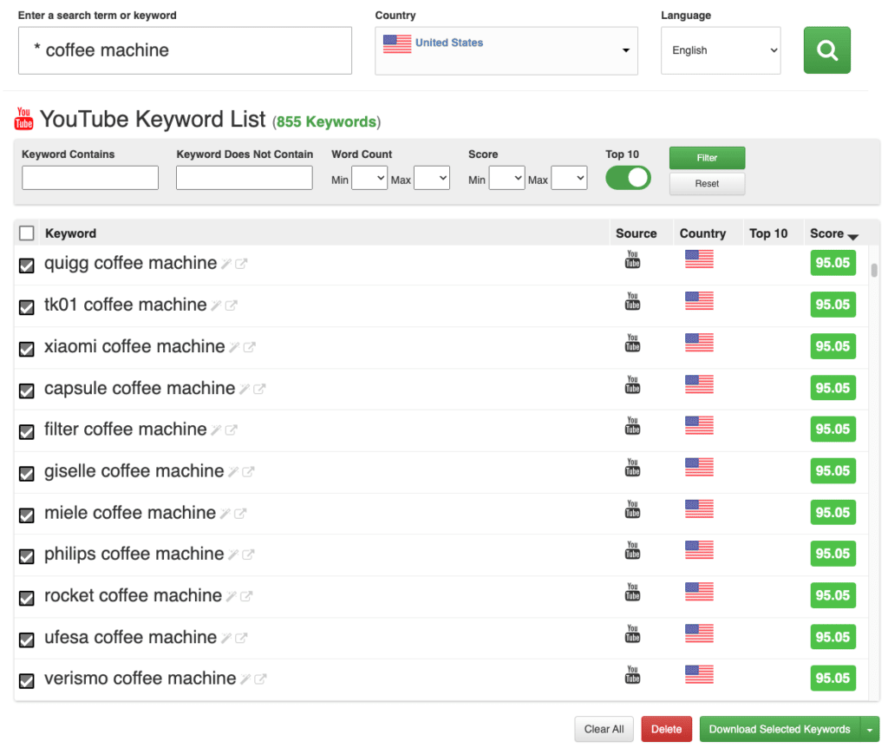The height and width of the screenshot is (748, 888).
Task: Click the Keyword Contains input field
Action: [90, 178]
